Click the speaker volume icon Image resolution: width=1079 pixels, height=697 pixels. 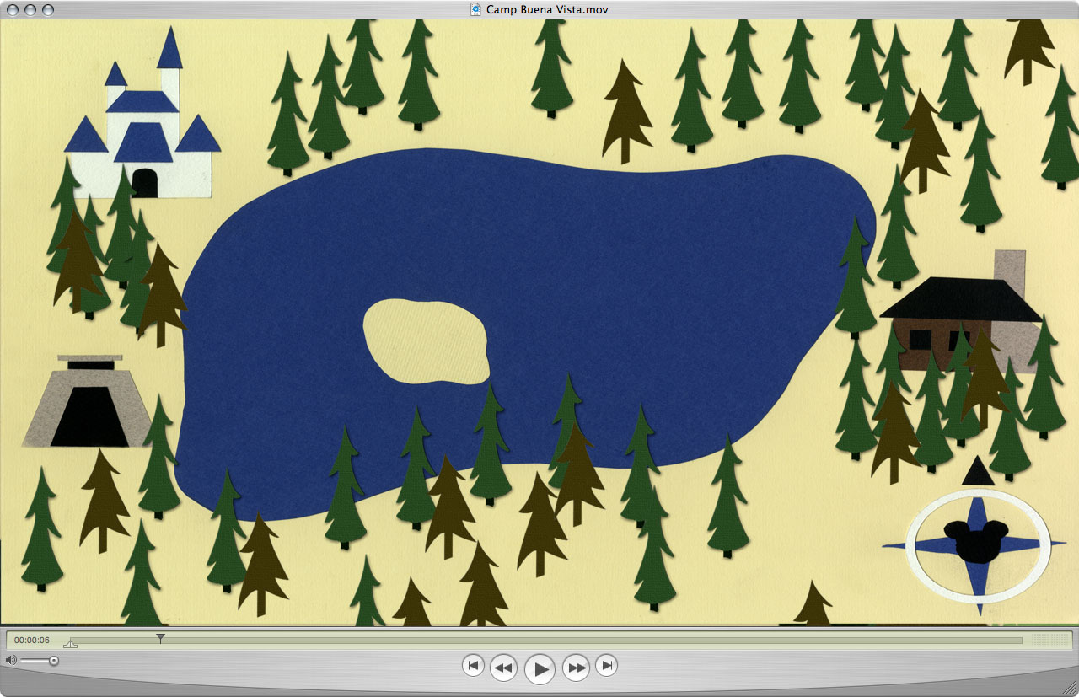tap(11, 660)
